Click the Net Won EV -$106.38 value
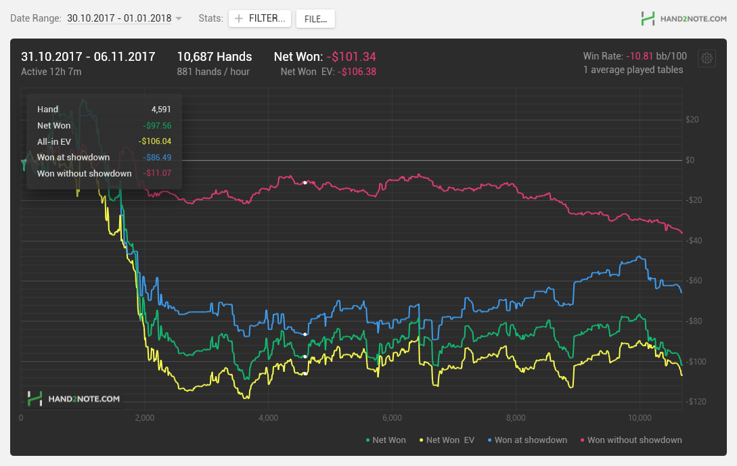Viewport: 737px width, 466px height. [357, 72]
